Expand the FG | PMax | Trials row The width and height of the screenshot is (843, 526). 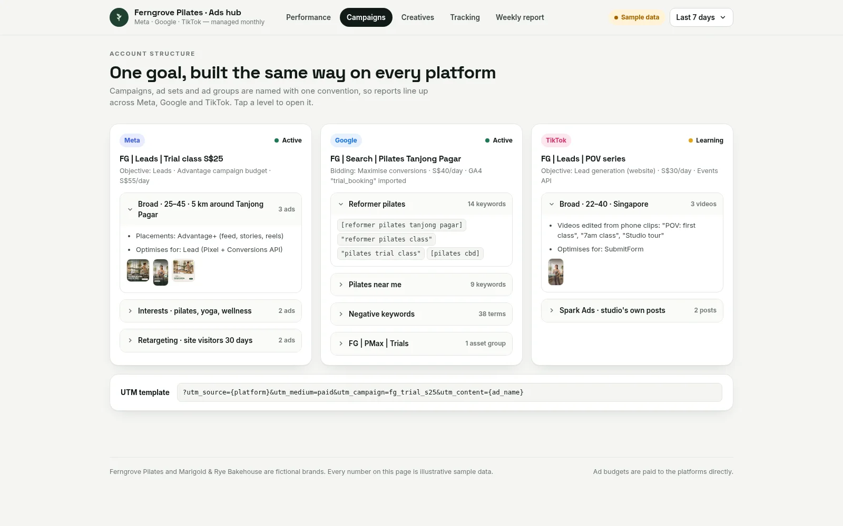pyautogui.click(x=421, y=343)
